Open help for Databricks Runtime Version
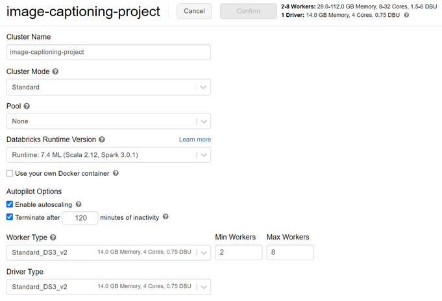 click(x=102, y=139)
